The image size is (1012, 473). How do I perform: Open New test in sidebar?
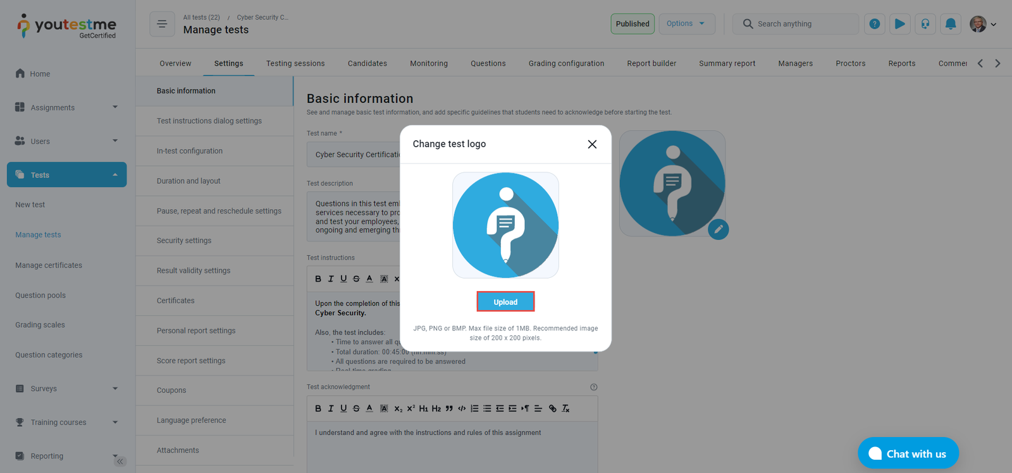30,205
